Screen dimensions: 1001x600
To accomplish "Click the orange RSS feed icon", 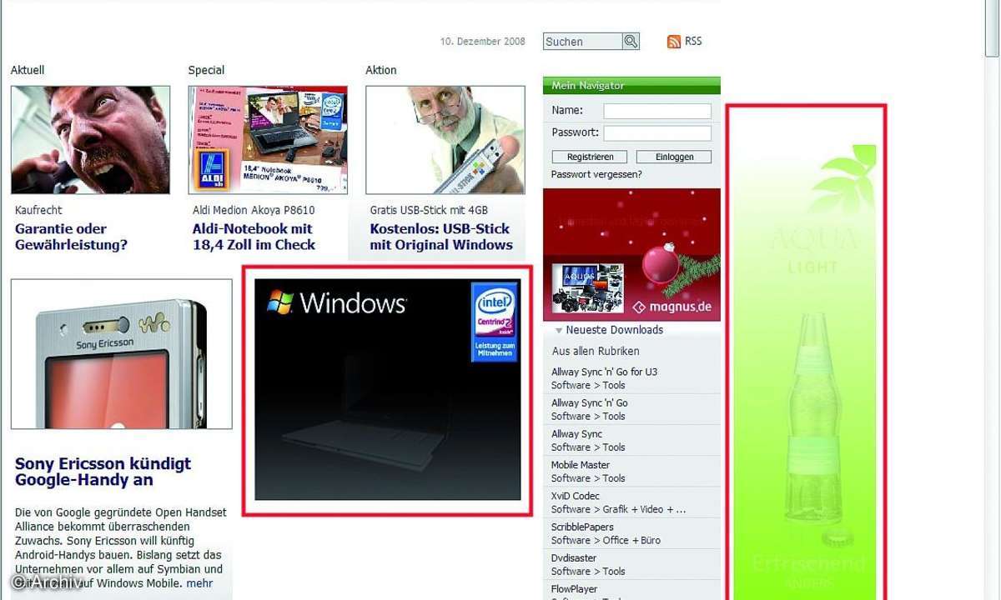I will (x=674, y=42).
